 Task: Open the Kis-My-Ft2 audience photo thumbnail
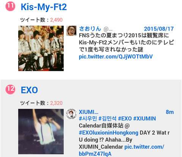click(x=41, y=48)
